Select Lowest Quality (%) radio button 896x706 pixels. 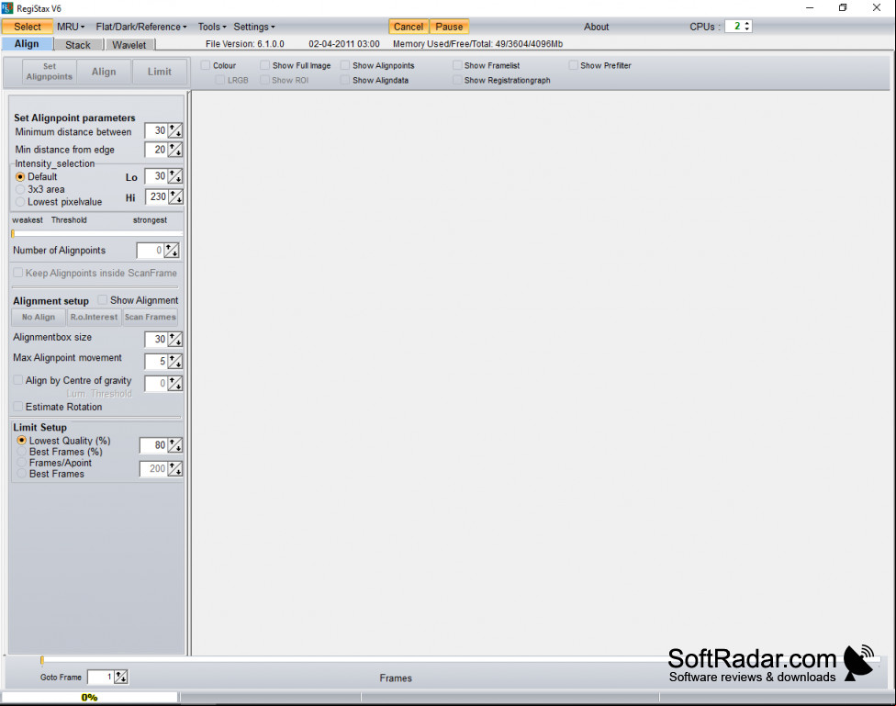(22, 440)
